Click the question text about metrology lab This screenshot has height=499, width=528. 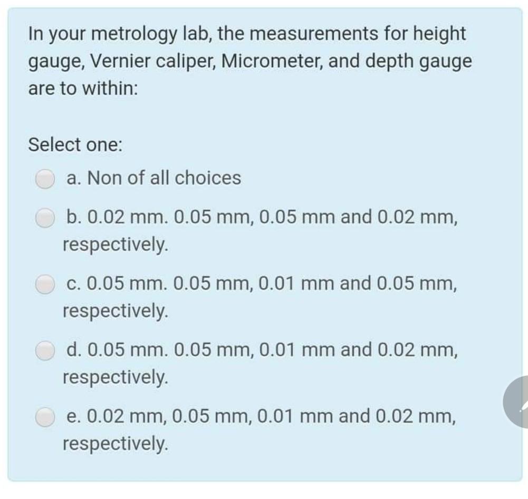tap(248, 60)
